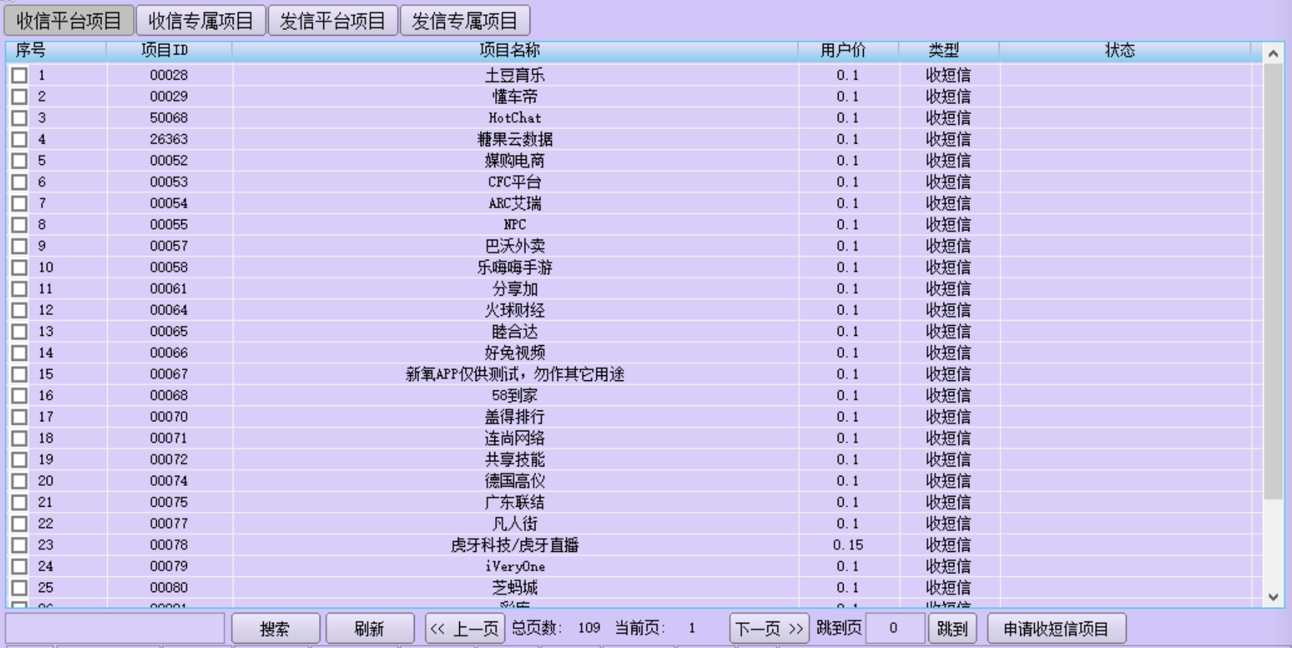Tick the checkbox for 懂车帝 row
1292x648 pixels.
click(x=19, y=97)
